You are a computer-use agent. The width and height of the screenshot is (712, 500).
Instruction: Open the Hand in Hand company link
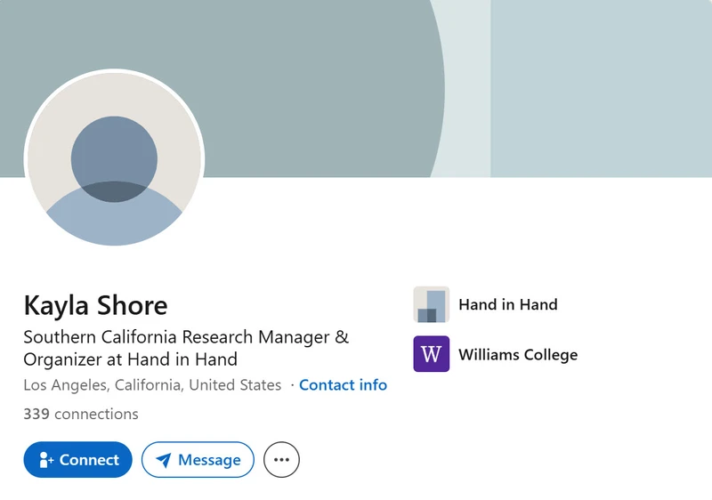pyautogui.click(x=508, y=304)
